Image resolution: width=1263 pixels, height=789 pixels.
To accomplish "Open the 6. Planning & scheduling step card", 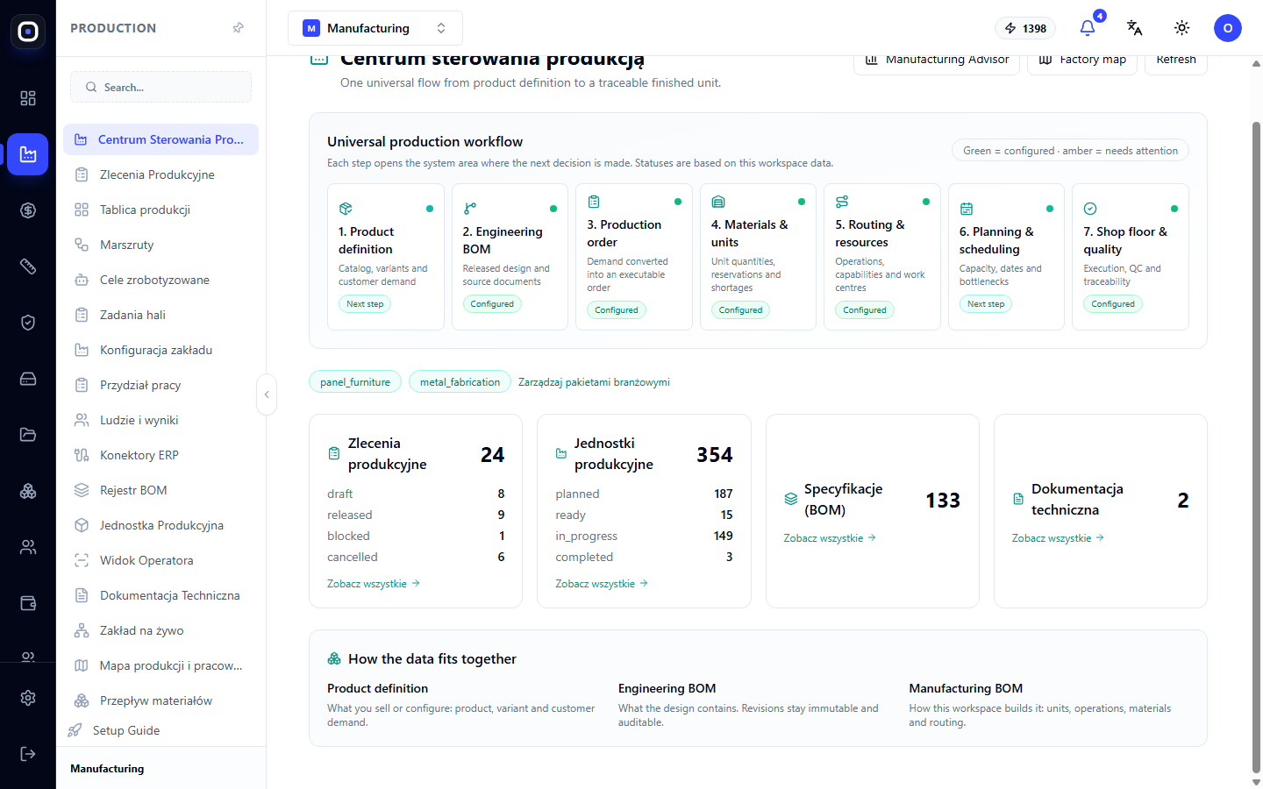I will click(1006, 257).
